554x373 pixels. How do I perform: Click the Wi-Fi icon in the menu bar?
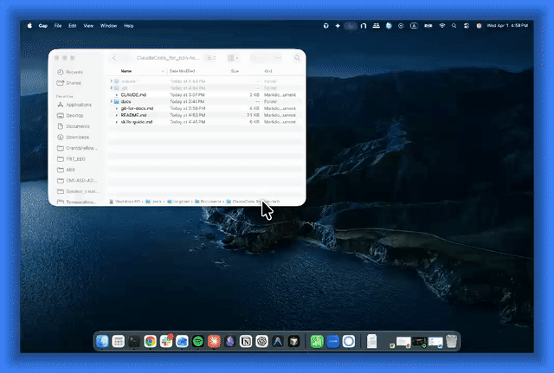pos(442,26)
